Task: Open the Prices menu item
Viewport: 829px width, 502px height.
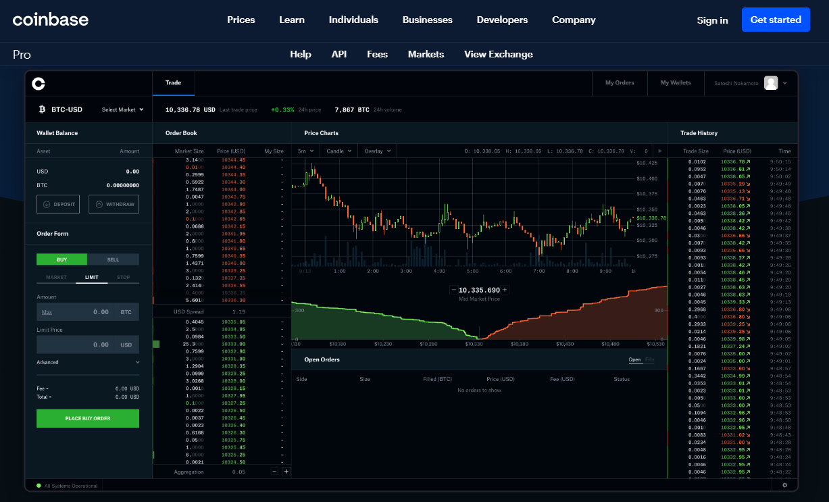Action: pyautogui.click(x=241, y=20)
